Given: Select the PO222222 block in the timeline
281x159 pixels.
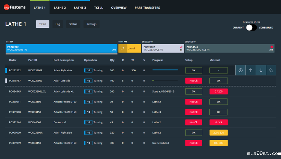Looking at the screenshot, I should [62, 48].
